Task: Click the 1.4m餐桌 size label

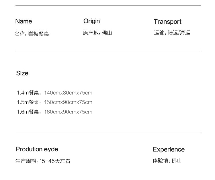Action: pos(29,93)
